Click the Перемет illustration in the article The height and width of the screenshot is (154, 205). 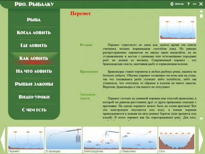(x=178, y=29)
